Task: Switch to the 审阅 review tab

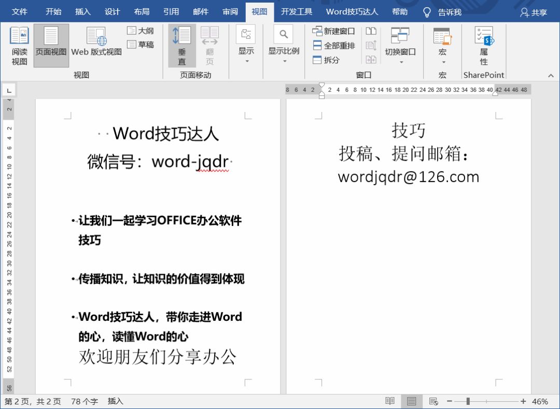Action: point(230,12)
